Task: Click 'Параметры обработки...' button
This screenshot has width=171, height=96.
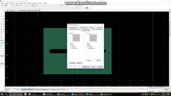Action: 28,90
